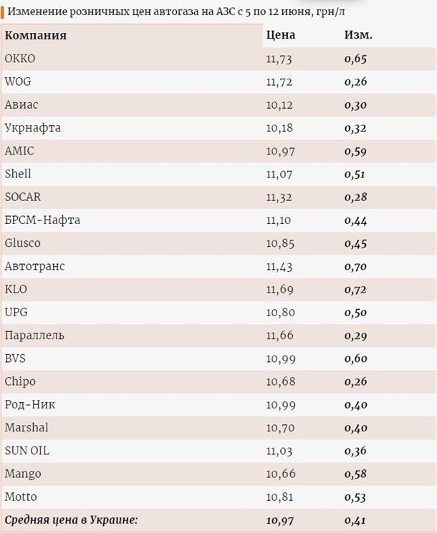Click the WOG price 11,72

[279, 82]
